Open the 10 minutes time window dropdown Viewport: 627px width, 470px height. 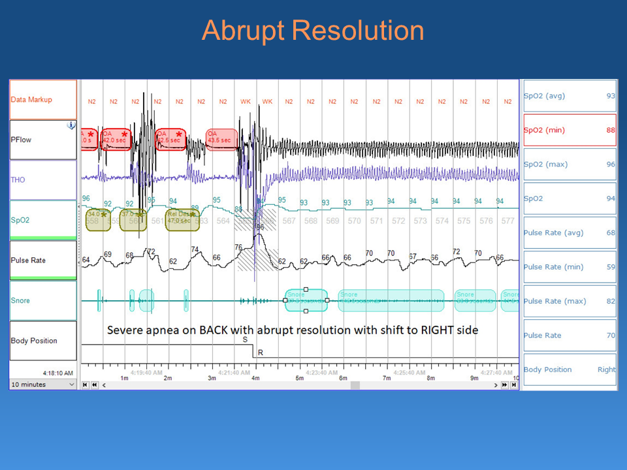click(x=42, y=384)
